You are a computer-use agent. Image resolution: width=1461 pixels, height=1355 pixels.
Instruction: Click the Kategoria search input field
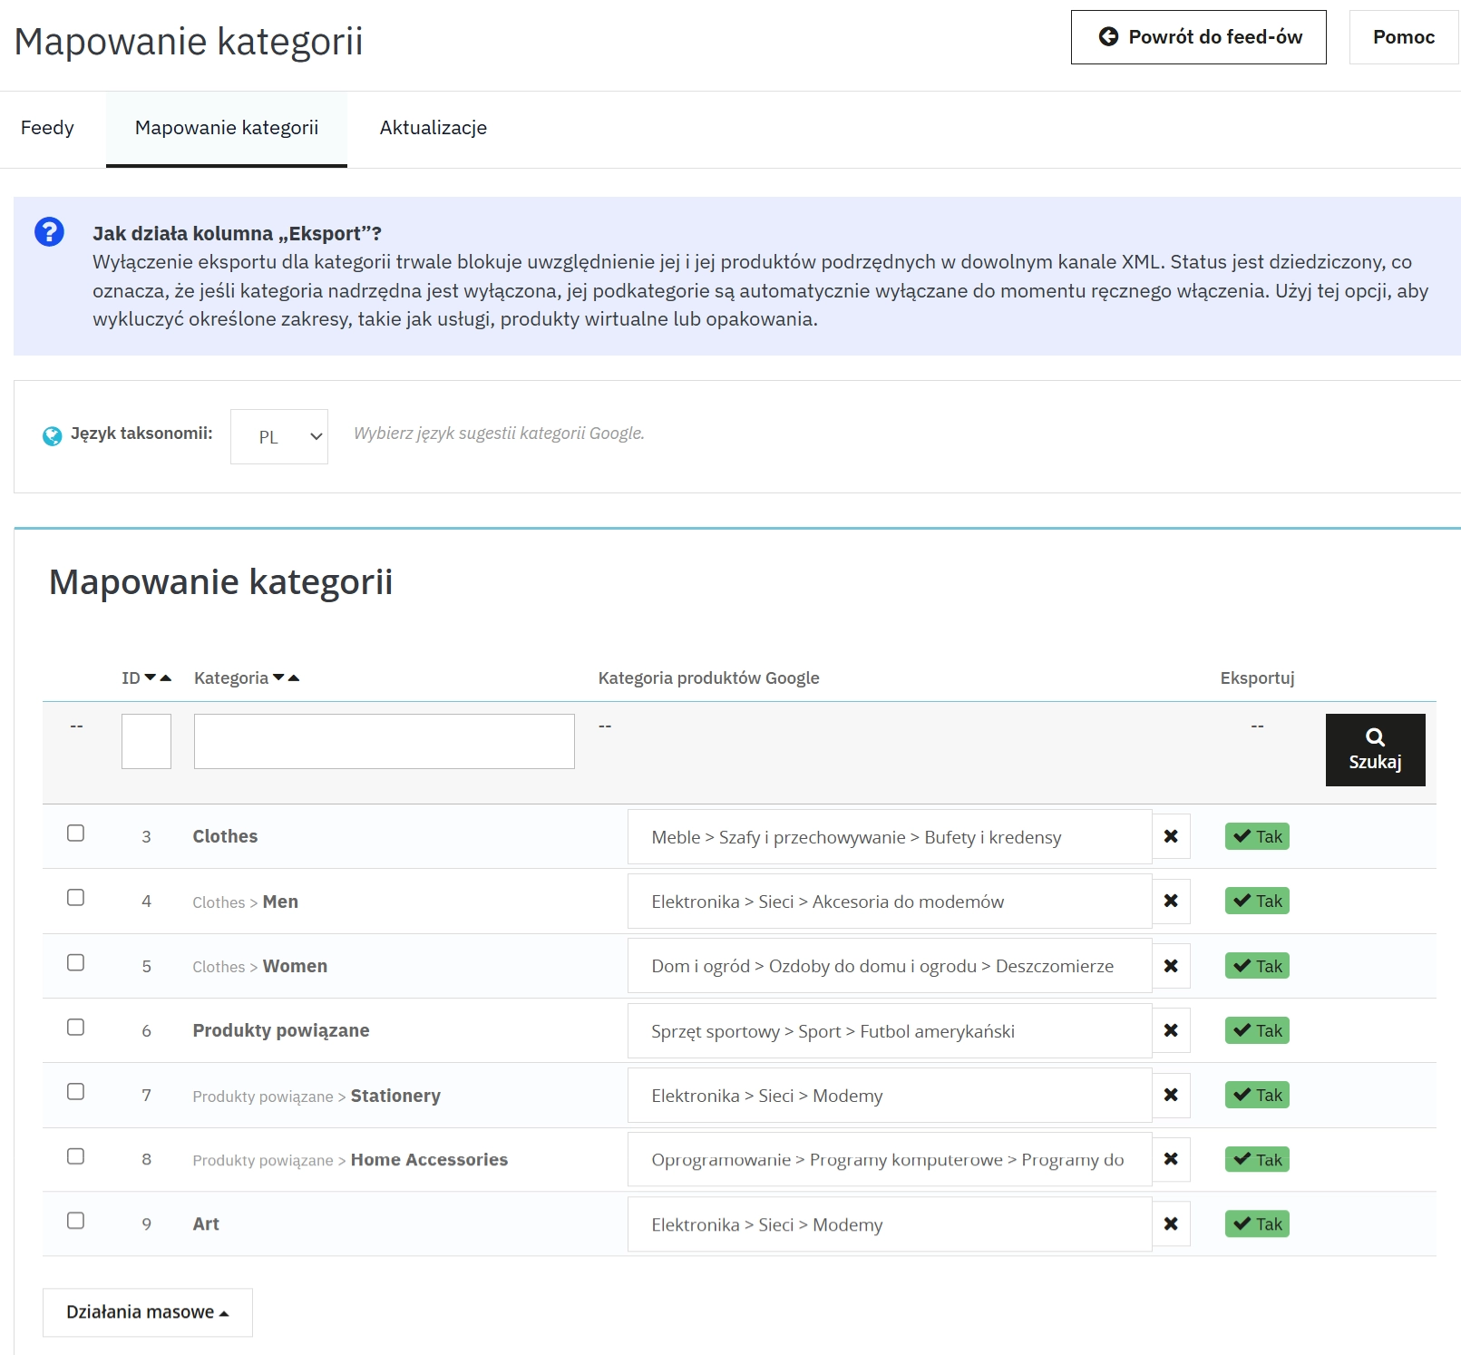tap(384, 741)
